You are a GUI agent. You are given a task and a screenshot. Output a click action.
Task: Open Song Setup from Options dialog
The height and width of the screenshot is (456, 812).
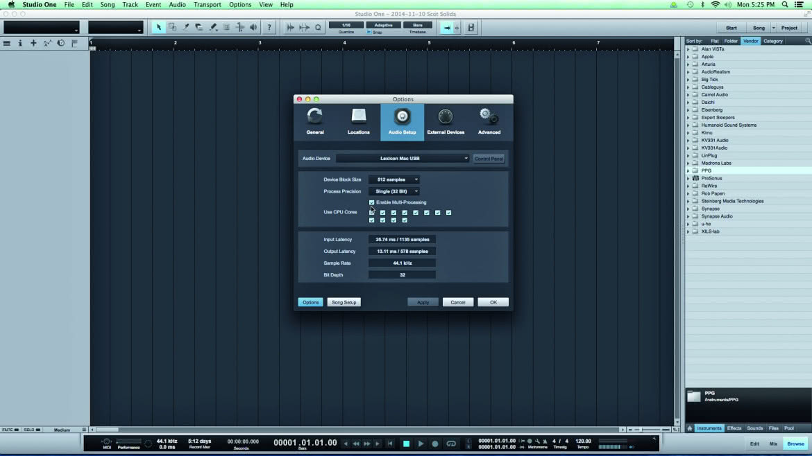point(344,302)
